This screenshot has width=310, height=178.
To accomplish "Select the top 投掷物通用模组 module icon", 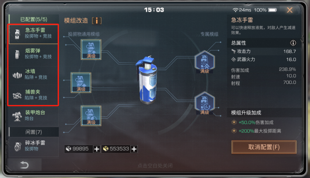I will point(91,50).
